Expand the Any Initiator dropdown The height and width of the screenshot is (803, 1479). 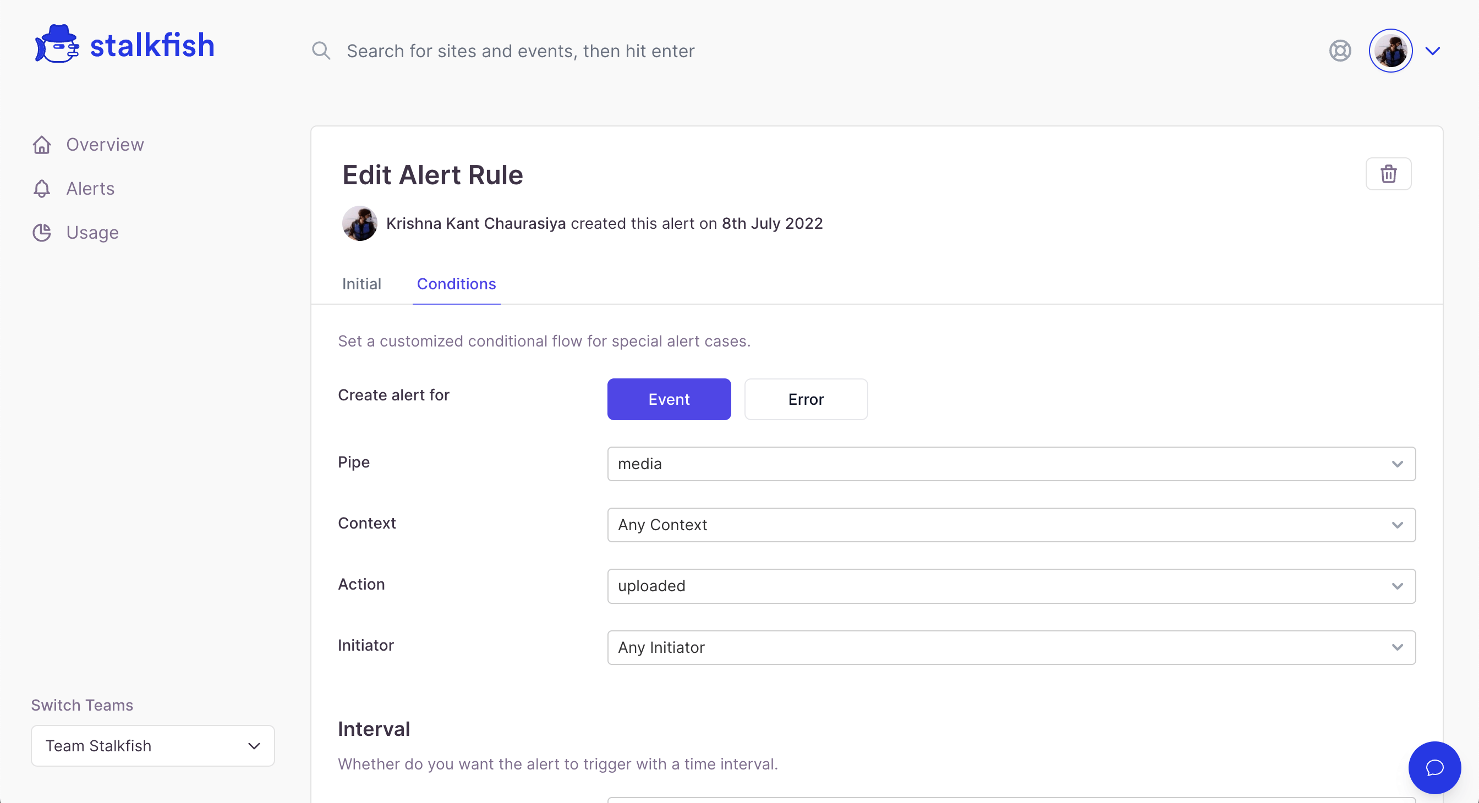1011,647
